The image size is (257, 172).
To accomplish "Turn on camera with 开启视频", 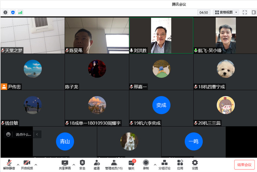I will 26,164.
